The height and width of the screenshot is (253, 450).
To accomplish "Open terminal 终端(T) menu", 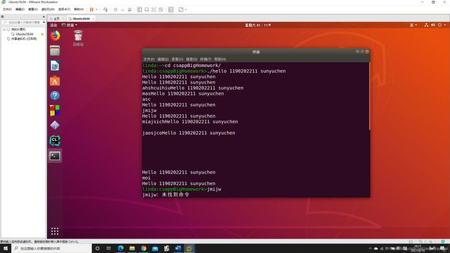I will 206,59.
